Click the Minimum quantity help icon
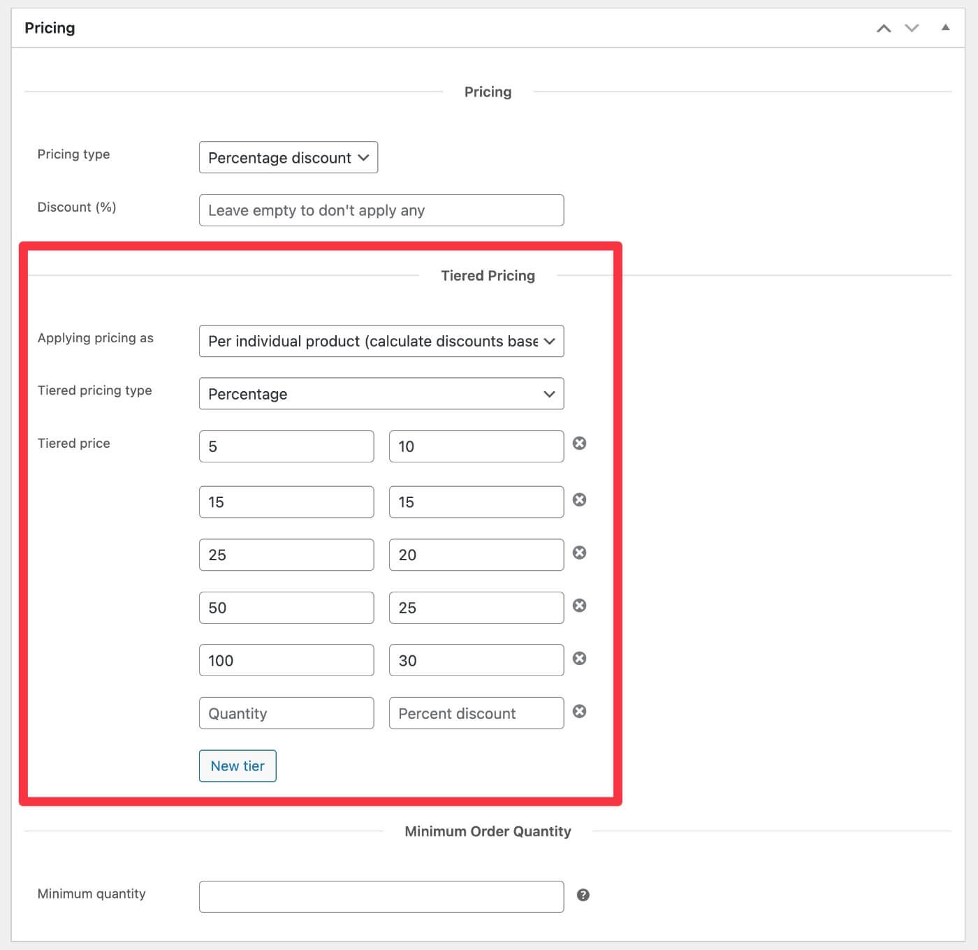Image resolution: width=978 pixels, height=950 pixels. [583, 895]
